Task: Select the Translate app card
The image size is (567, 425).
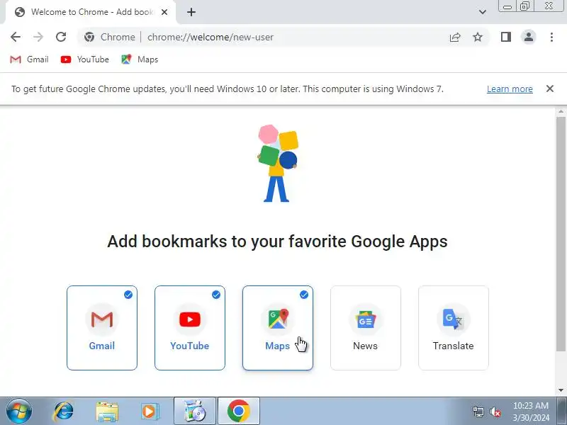Action: click(x=454, y=328)
